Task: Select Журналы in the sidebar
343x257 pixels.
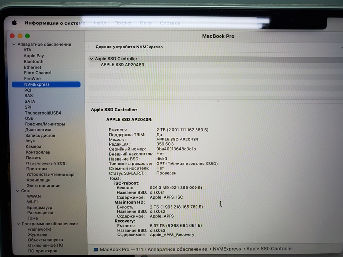Action: click(37, 234)
